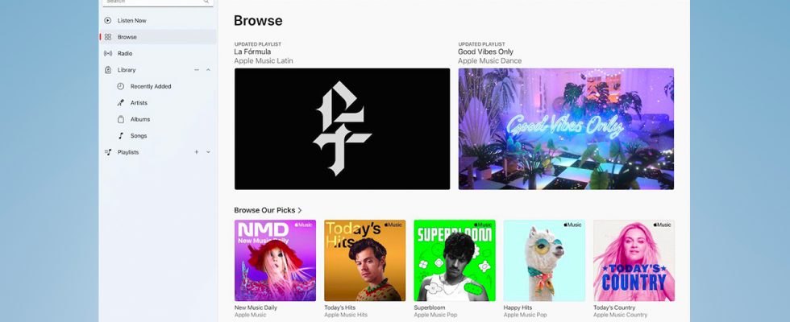
Task: Open the Superbloom playlist title link
Action: 429,308
